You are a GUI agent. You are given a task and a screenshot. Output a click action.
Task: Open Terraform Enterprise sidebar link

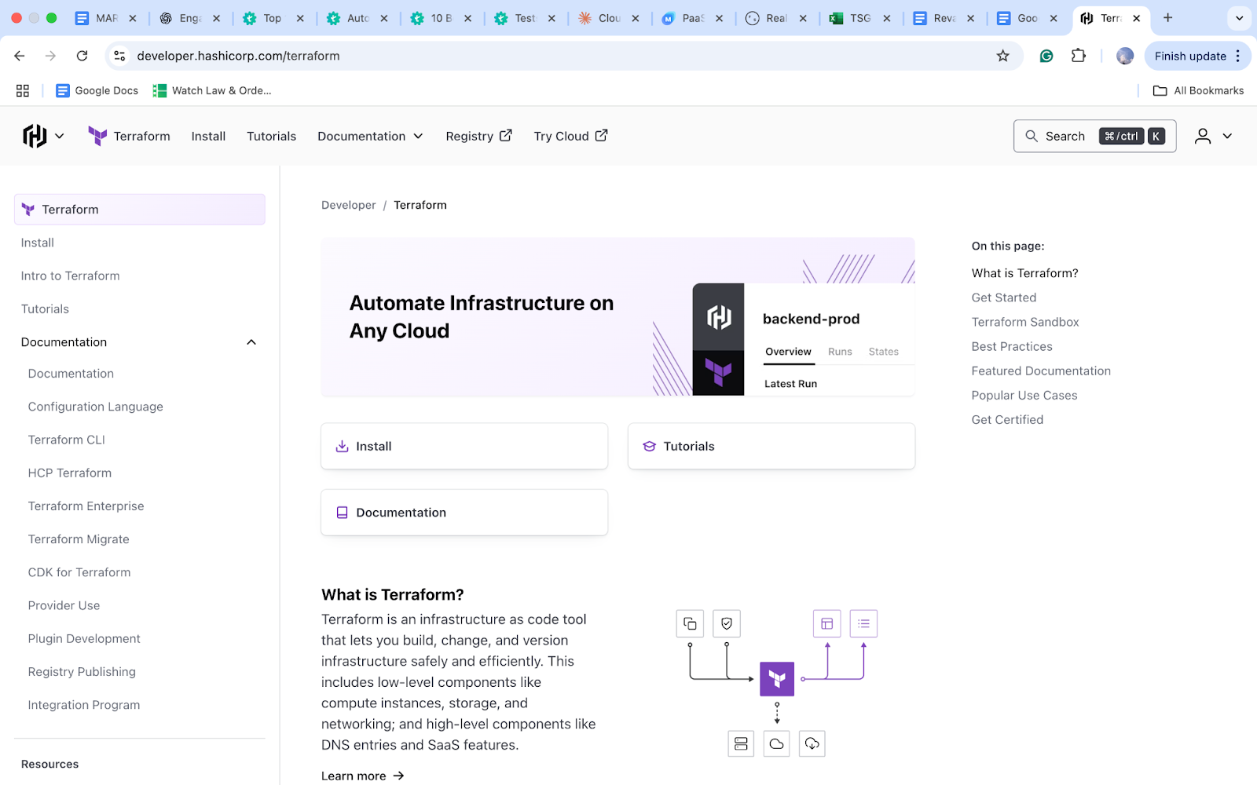[86, 506]
